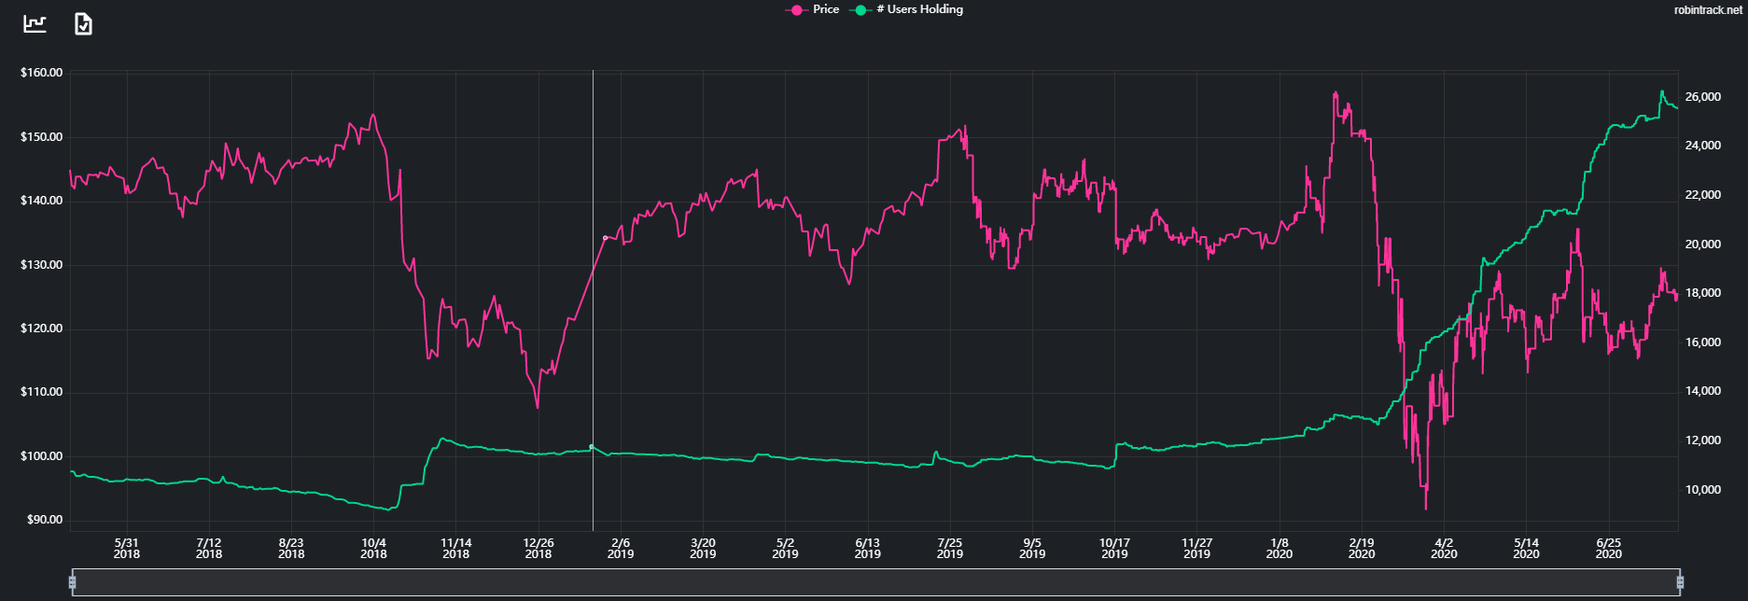Click the line chart icon at top left
This screenshot has width=1748, height=601.
tap(35, 23)
